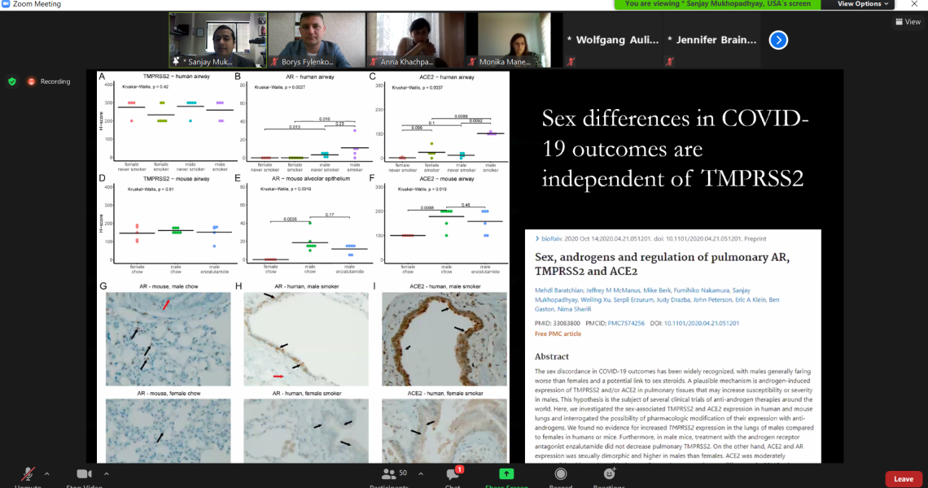Expand participants options arrow
928x488 pixels.
421,474
